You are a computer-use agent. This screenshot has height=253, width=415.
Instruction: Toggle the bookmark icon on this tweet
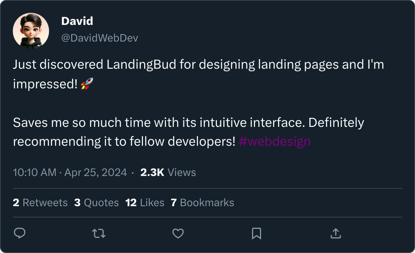point(257,234)
